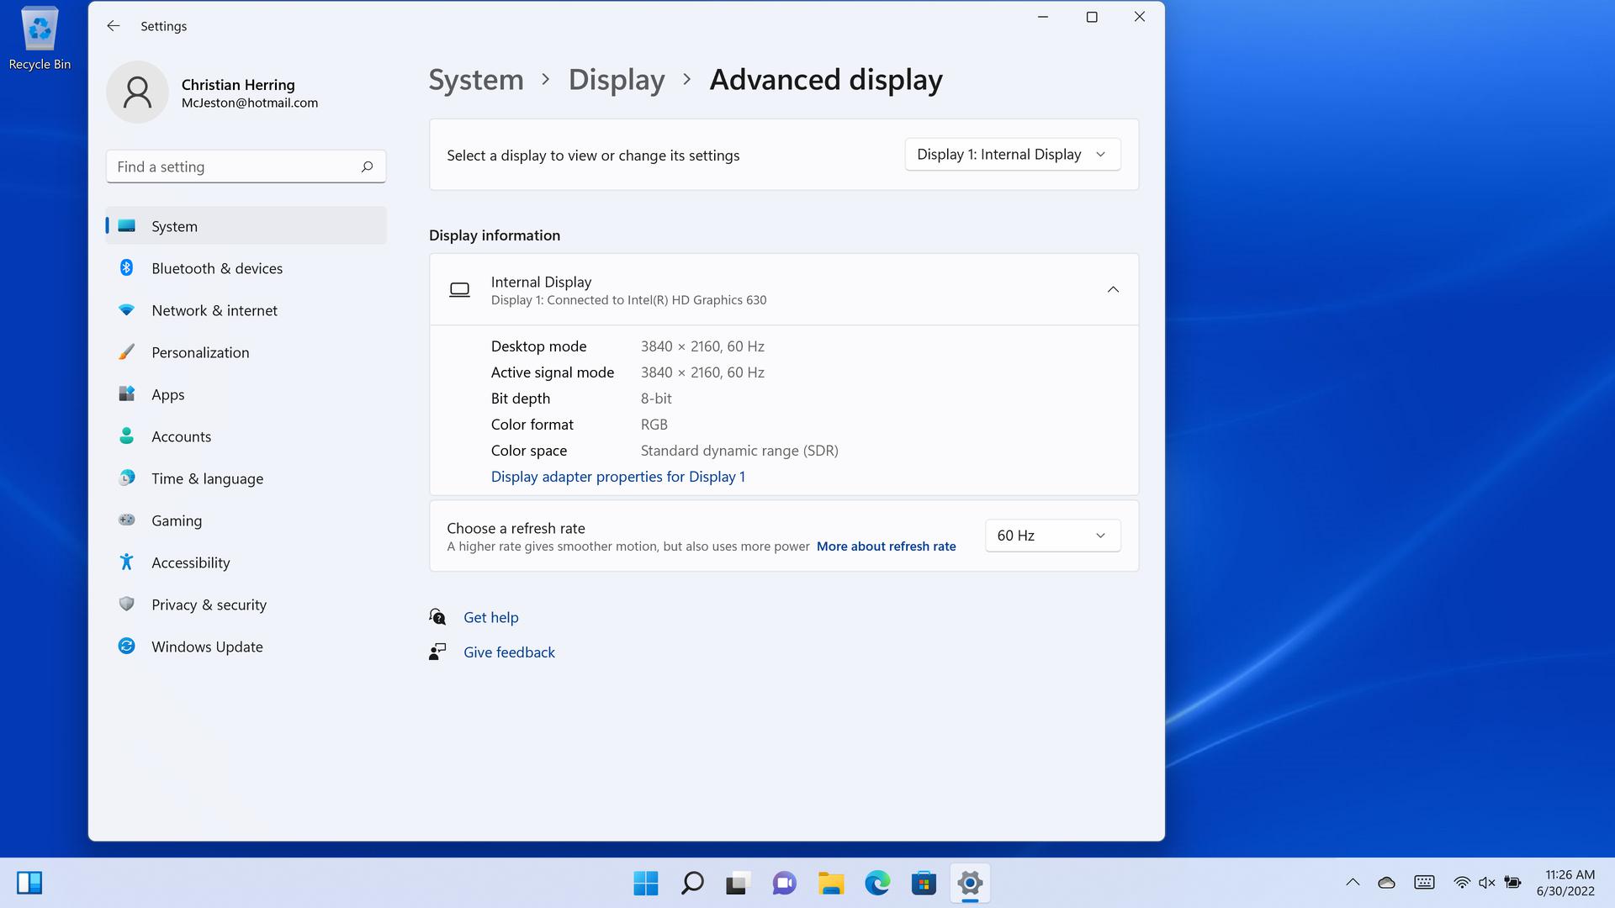Open the Recycle Bin on desktop
Screen dimensions: 1615x908
coord(40,39)
